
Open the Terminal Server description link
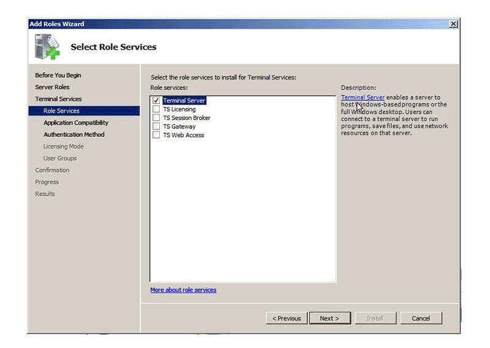[363, 97]
